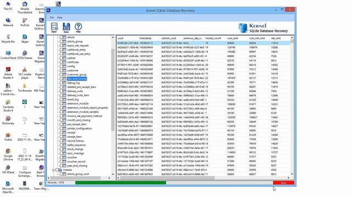Check the box next to article table

click(61, 37)
